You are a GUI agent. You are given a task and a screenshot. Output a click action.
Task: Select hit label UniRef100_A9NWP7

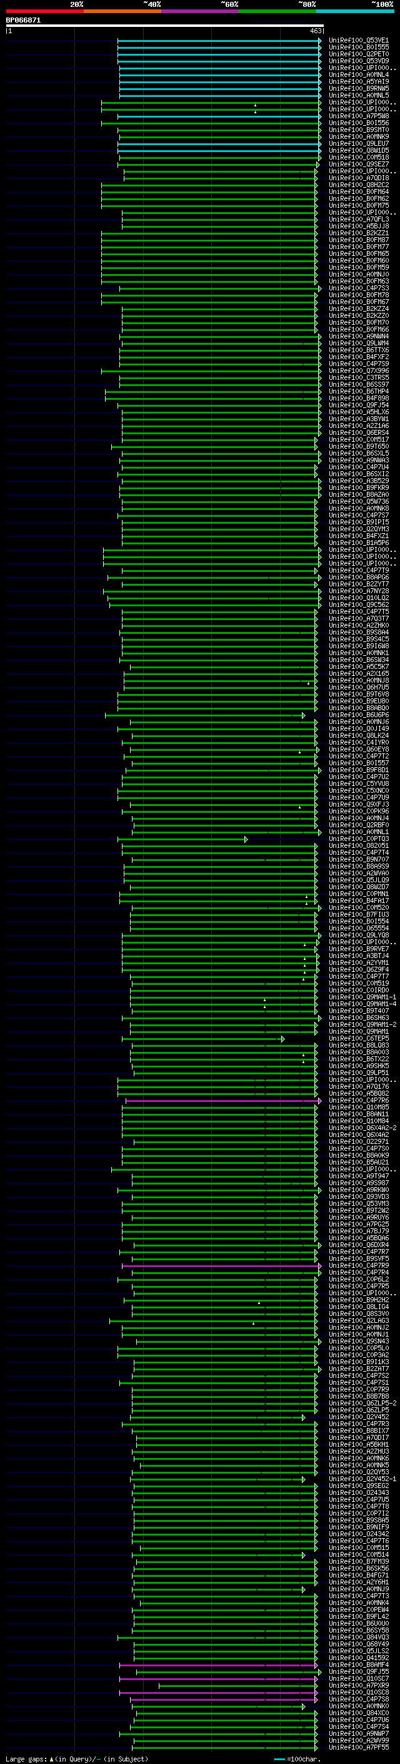358,1734
